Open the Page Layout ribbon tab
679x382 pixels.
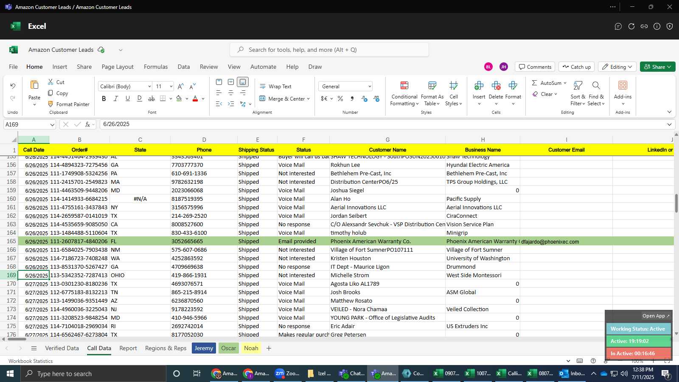(118, 67)
